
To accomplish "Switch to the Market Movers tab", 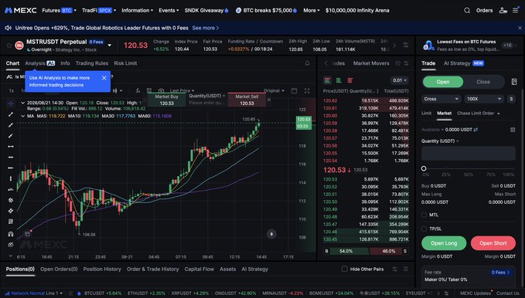I will [x=371, y=63].
